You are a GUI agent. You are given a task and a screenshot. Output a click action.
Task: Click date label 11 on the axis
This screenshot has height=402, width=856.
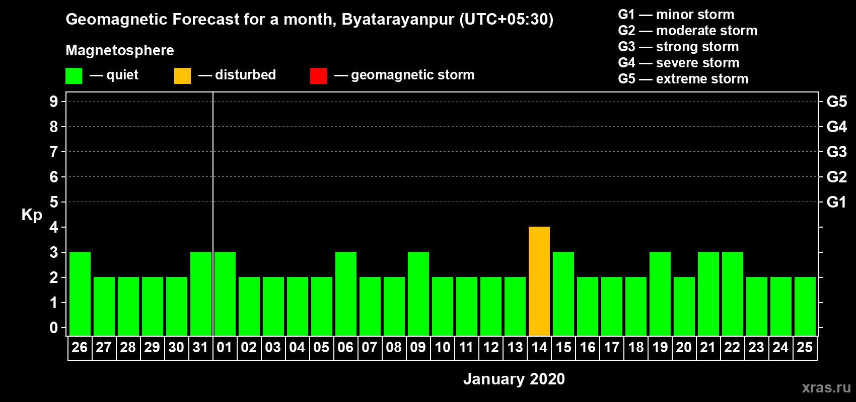pos(466,347)
